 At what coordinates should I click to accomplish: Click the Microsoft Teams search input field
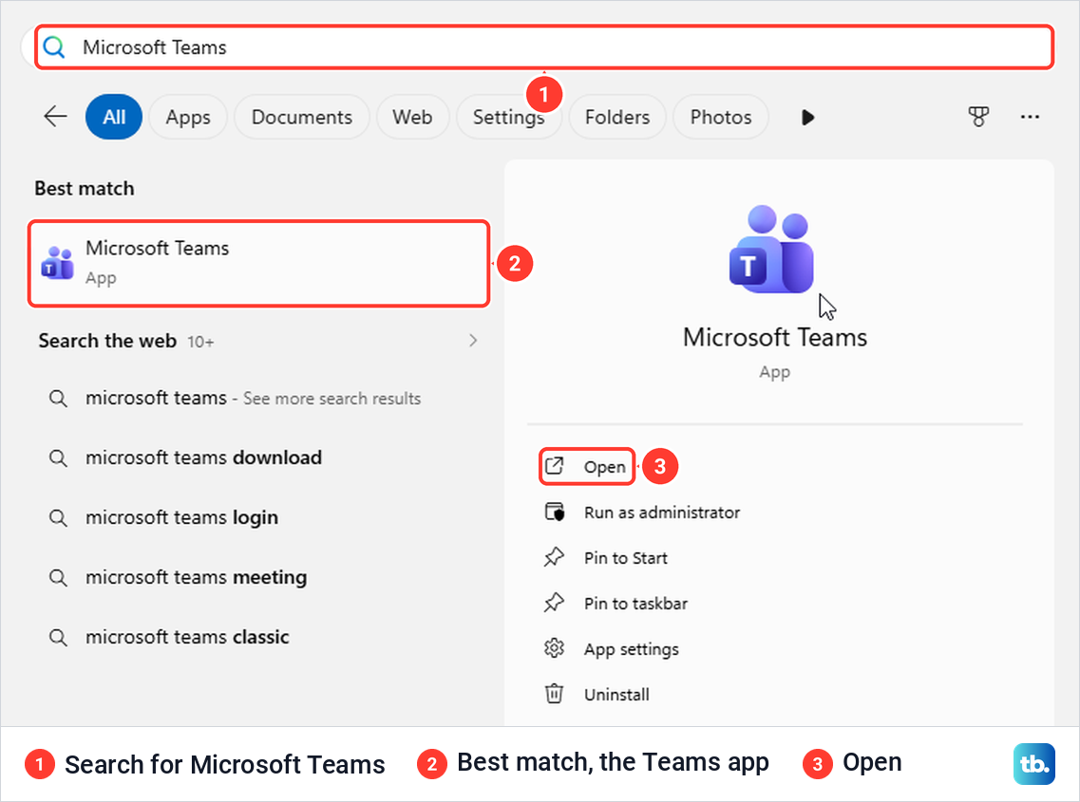click(x=544, y=47)
